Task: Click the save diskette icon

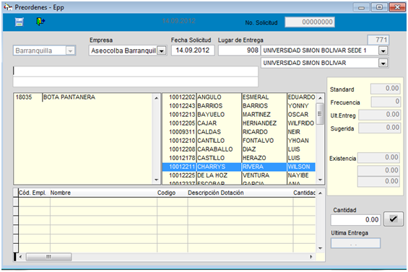Action: (19, 22)
